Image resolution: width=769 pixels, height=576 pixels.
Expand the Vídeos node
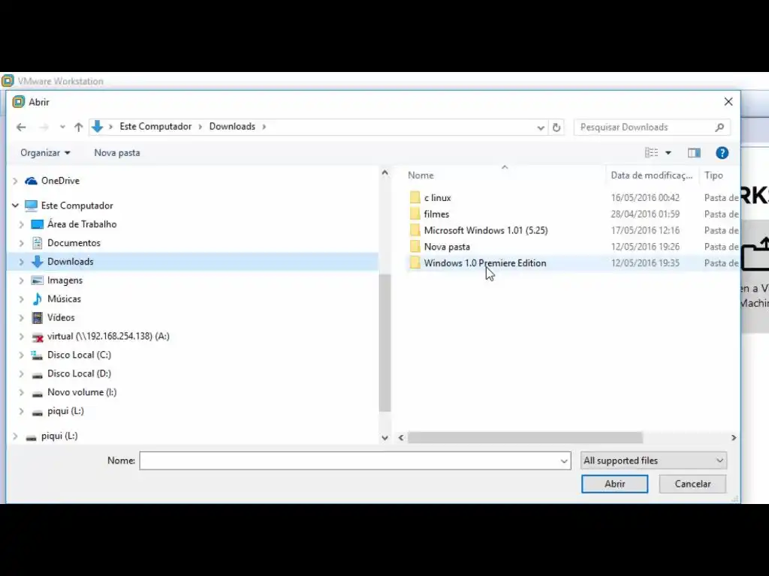click(21, 318)
